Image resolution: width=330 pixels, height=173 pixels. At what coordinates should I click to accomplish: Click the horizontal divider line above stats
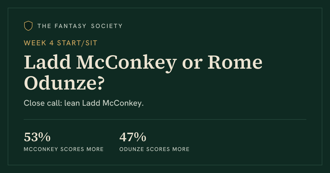coord(165,119)
